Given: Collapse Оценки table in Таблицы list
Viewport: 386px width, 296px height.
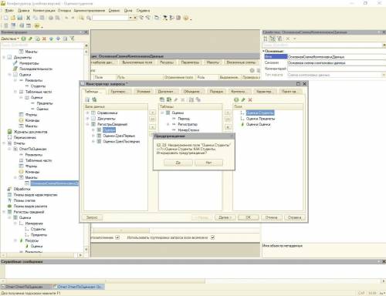Looking at the screenshot, I should point(162,113).
